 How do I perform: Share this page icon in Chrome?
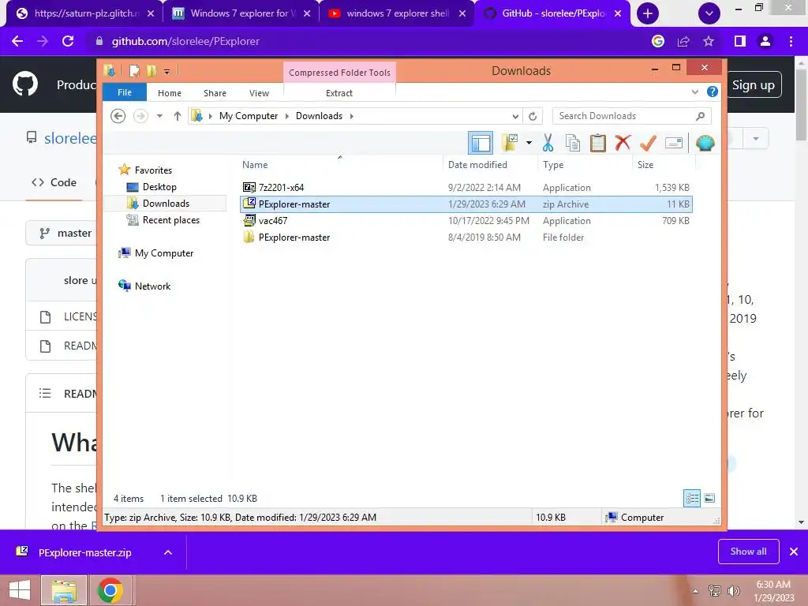pyautogui.click(x=683, y=41)
